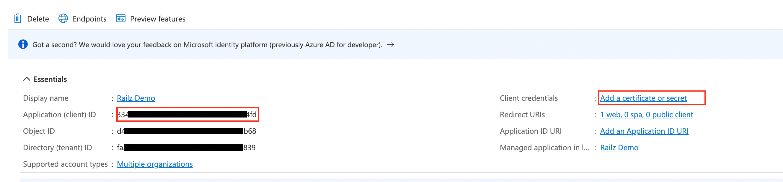The image size is (783, 182).
Task: Click the Object ID value
Action: pyautogui.click(x=186, y=131)
